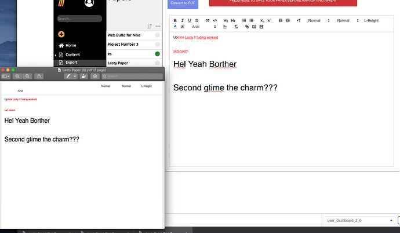Select the Web Build for Nike paper

pyautogui.click(x=124, y=35)
